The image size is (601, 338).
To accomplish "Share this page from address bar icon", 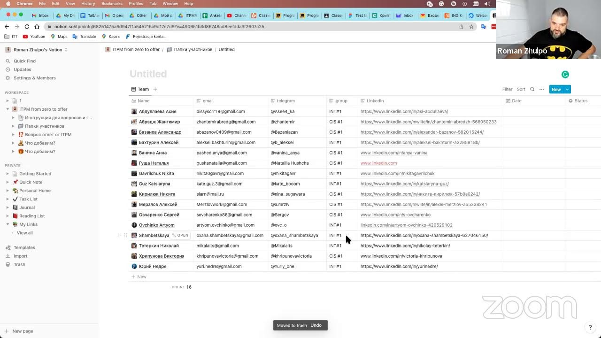I will coord(461,27).
